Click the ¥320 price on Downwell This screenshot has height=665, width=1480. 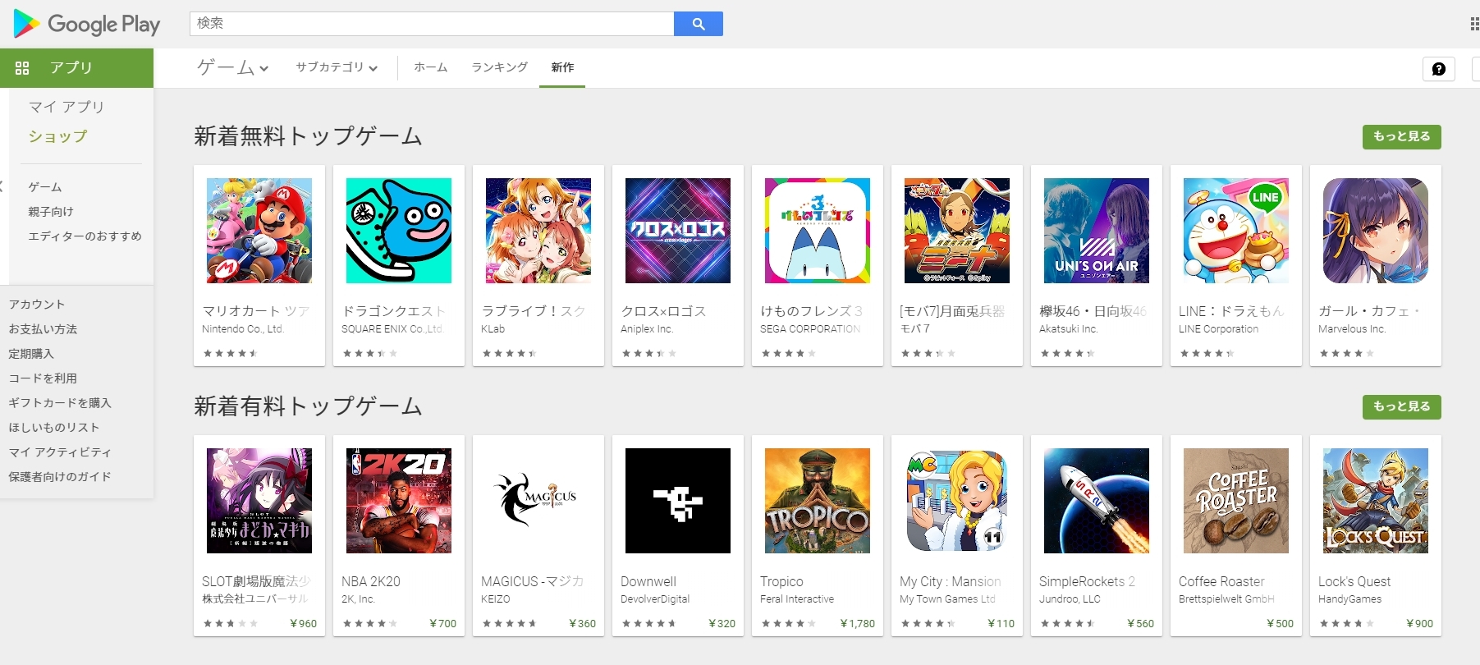click(722, 624)
